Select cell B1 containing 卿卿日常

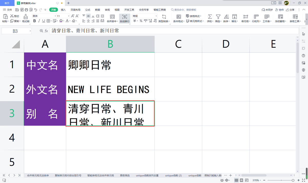tap(110, 65)
